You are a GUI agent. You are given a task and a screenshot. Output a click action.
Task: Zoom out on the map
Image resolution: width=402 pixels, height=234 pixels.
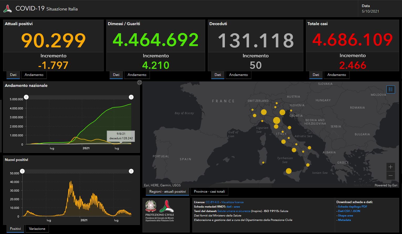pyautogui.click(x=390, y=175)
